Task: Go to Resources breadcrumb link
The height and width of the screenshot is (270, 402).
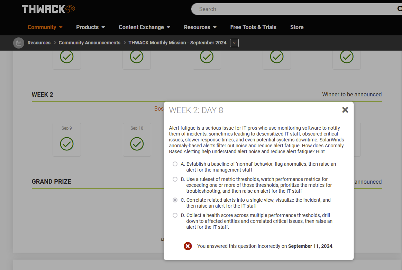Action: (x=39, y=43)
